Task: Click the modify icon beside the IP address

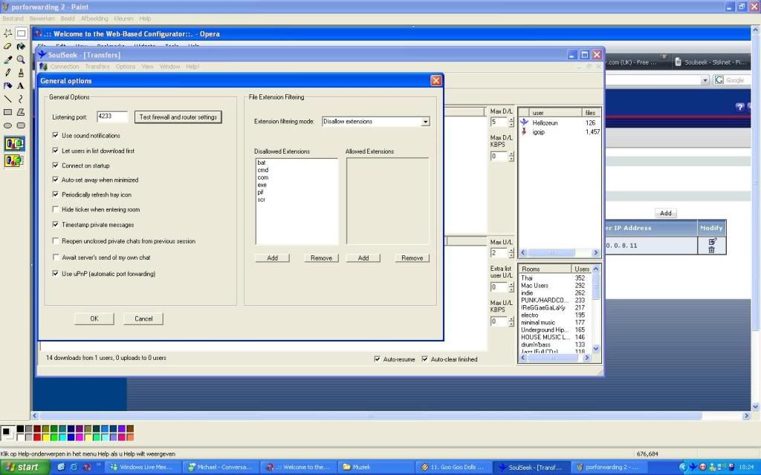Action: [x=712, y=241]
